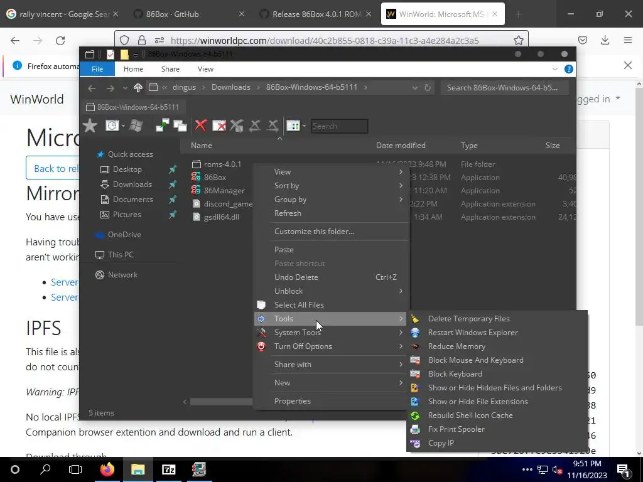643x482 pixels.
Task: Open the view layout dropdown arrow
Action: tap(304, 126)
